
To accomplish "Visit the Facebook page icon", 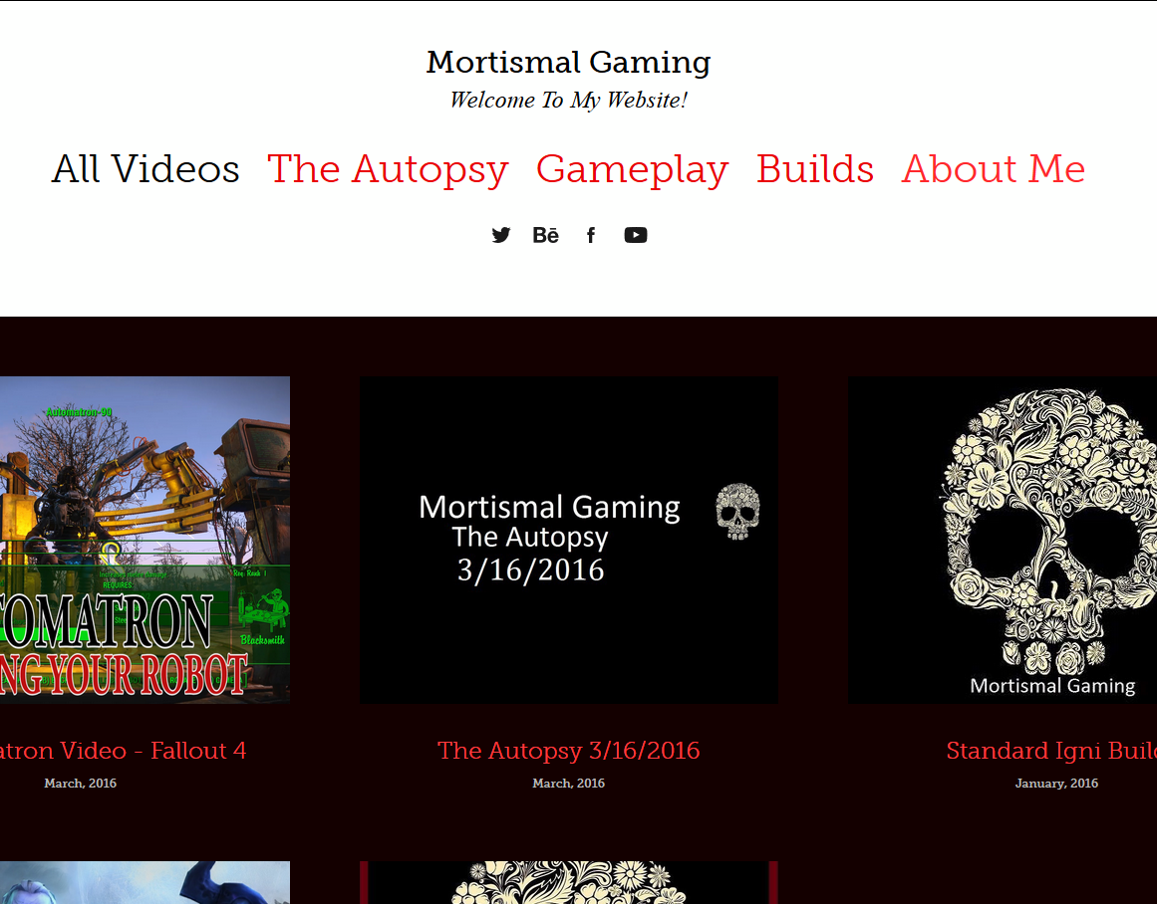I will click(590, 235).
